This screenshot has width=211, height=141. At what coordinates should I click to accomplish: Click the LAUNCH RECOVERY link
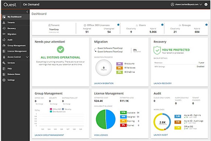pos(163,84)
